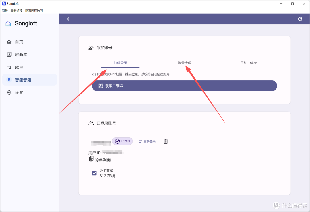
Task: Click the Songloft app icon in title bar
Action: pos(4,3)
